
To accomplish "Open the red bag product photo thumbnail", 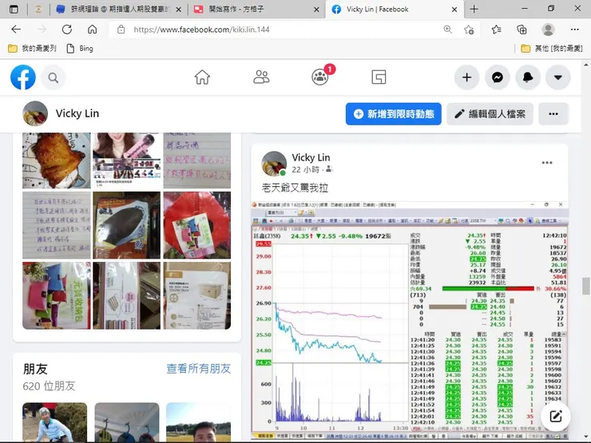I will (x=197, y=225).
